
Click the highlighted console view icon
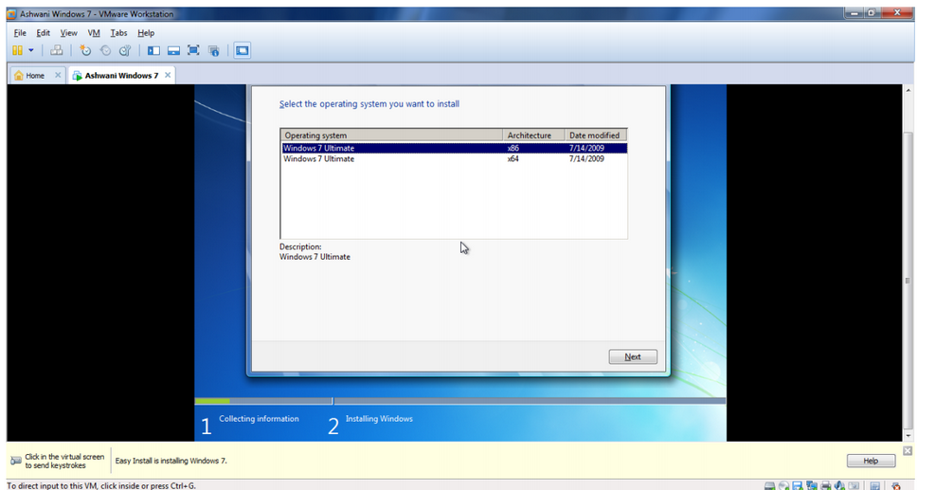pyautogui.click(x=242, y=51)
